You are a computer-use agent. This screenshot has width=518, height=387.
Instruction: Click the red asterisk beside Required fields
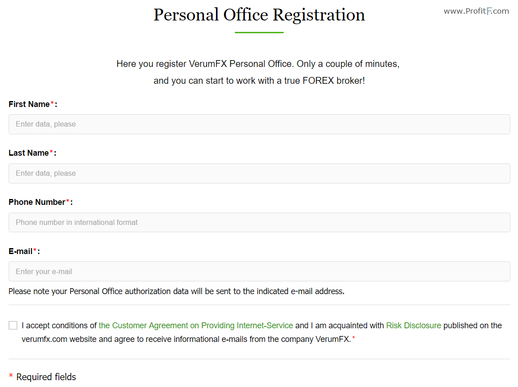[x=11, y=376]
